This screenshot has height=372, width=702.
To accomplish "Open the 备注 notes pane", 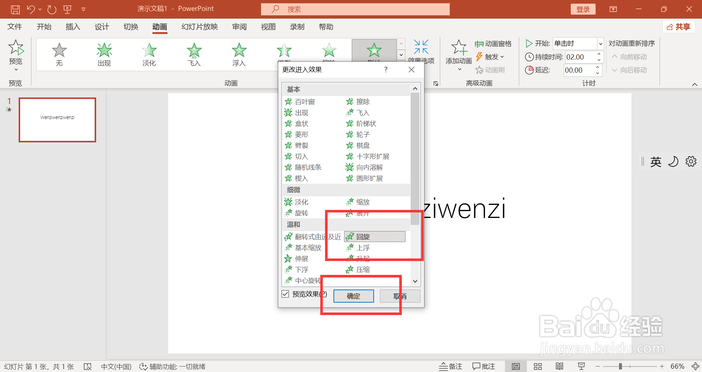I will [x=451, y=367].
